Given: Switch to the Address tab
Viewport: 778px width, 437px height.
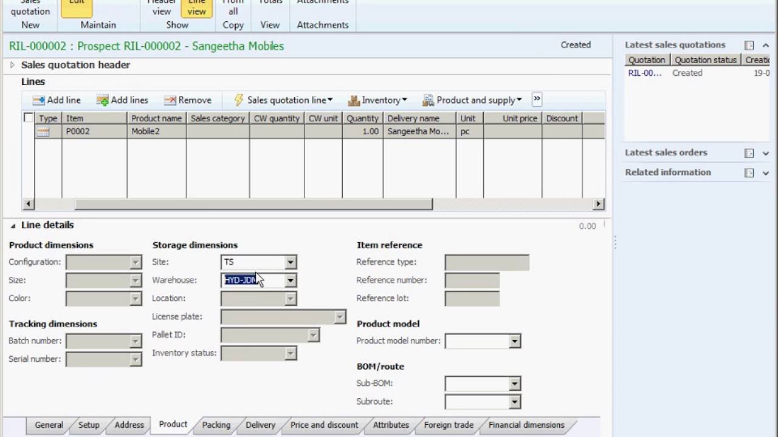Looking at the screenshot, I should (129, 425).
